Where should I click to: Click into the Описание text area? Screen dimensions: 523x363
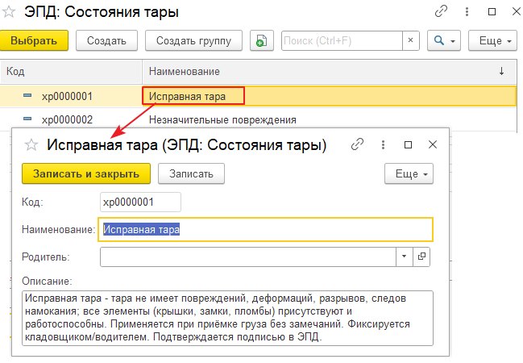pyautogui.click(x=227, y=318)
